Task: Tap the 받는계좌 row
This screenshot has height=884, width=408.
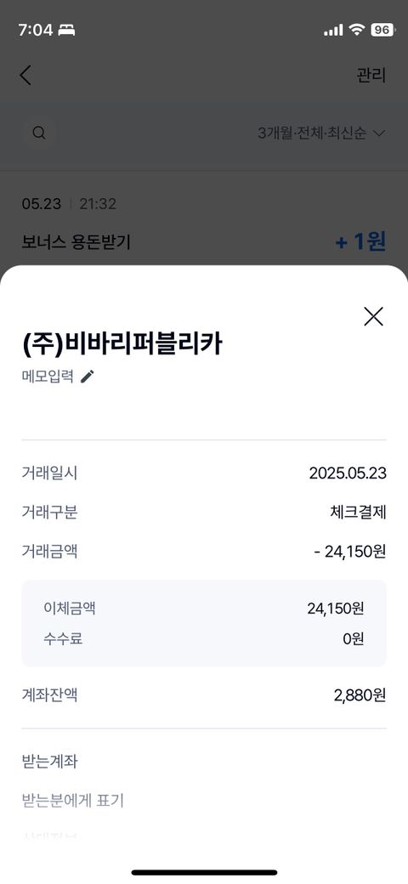Action: [x=204, y=762]
